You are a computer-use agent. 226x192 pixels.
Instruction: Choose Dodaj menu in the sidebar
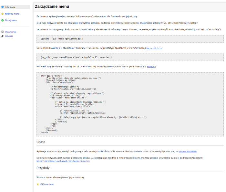pyautogui.click(x=11, y=20)
